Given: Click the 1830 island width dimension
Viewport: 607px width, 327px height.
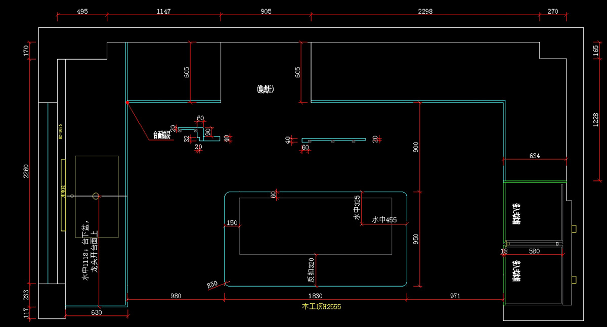Looking at the screenshot, I should coord(315,296).
